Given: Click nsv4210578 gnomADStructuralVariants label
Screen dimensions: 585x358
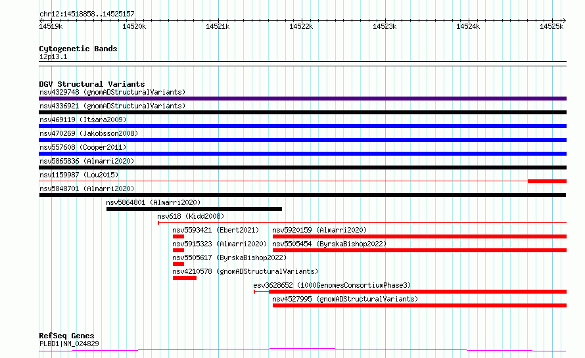Looking at the screenshot, I should [x=245, y=271].
